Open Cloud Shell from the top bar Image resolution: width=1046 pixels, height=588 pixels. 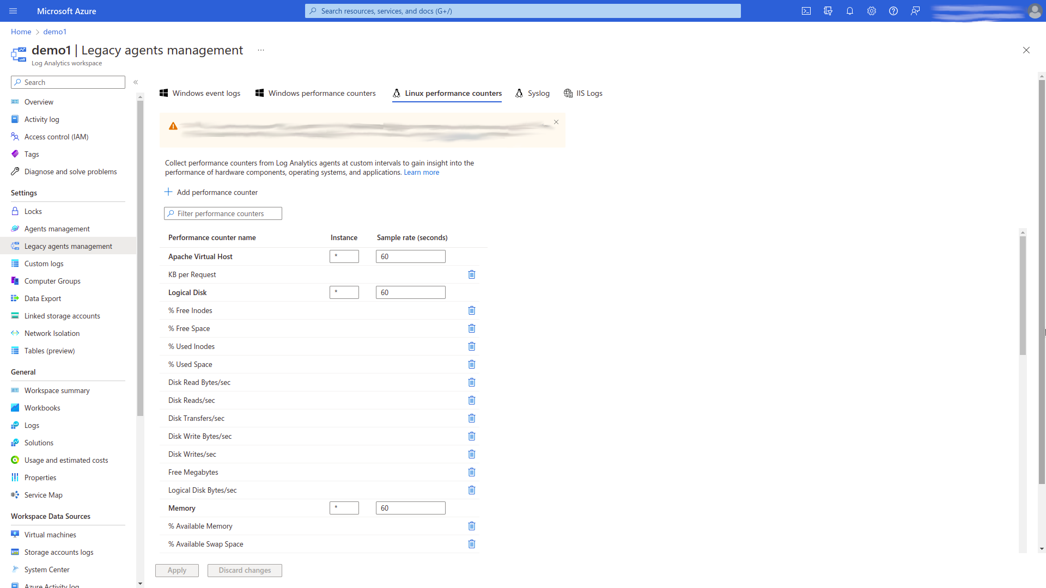point(806,11)
